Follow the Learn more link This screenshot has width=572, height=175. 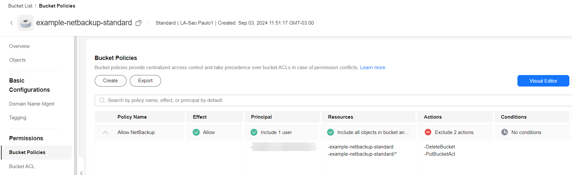(372, 68)
